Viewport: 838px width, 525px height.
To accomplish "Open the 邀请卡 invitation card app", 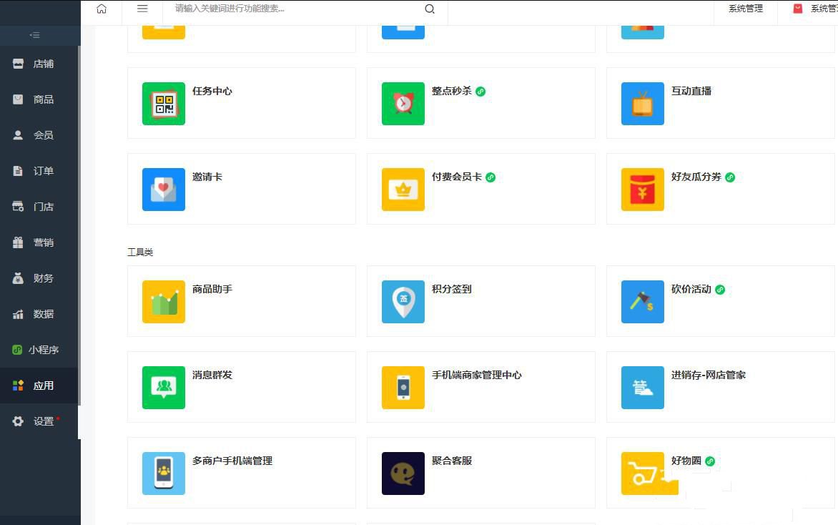I will tap(207, 177).
